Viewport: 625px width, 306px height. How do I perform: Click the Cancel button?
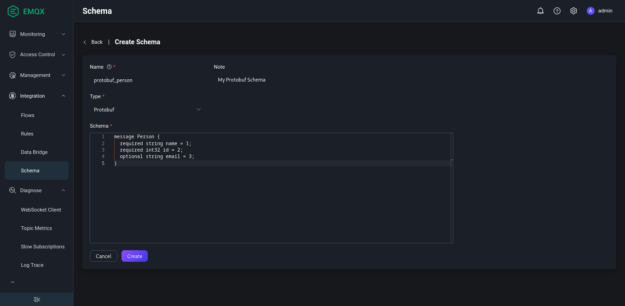(104, 256)
